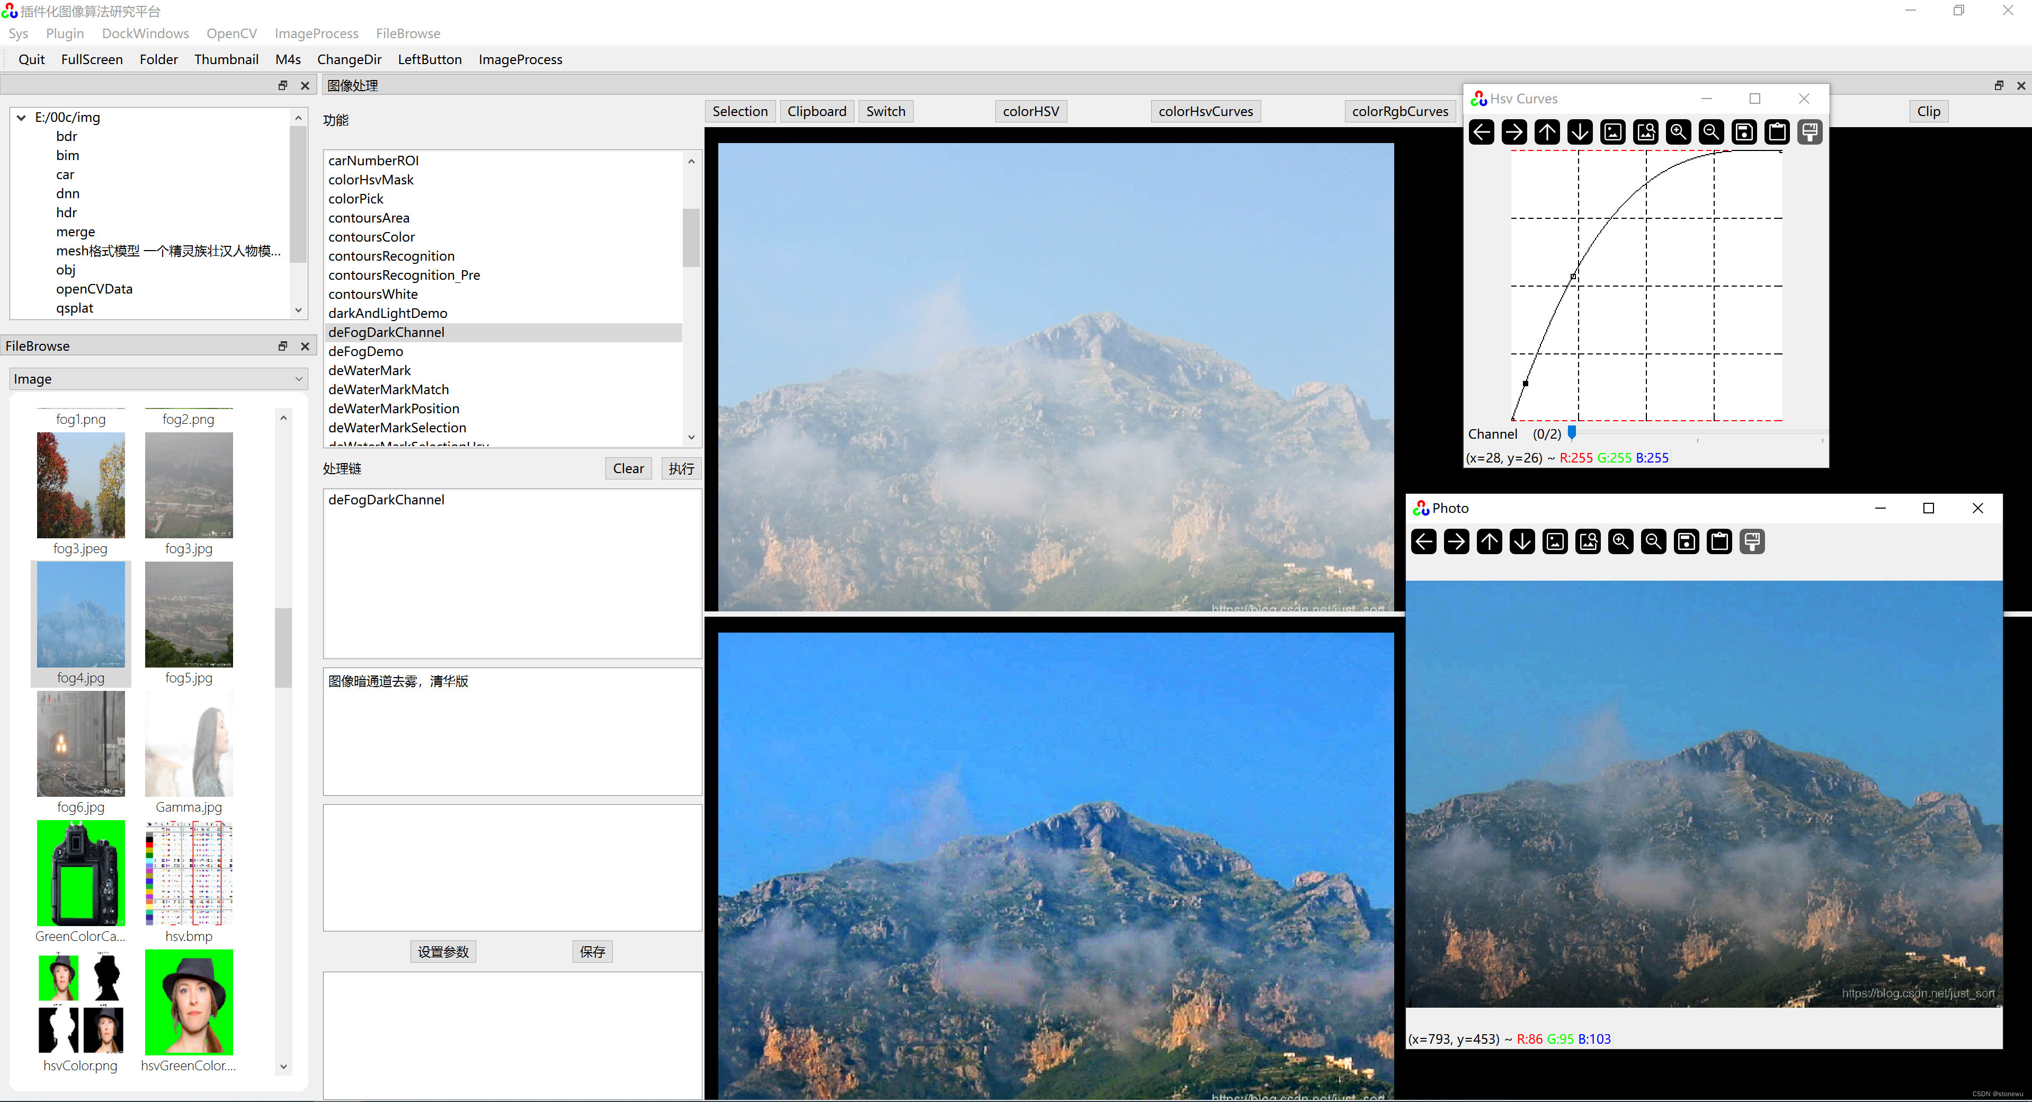Click paint brush icon in Hsv Curves toolbar
The width and height of the screenshot is (2032, 1102).
[1810, 132]
